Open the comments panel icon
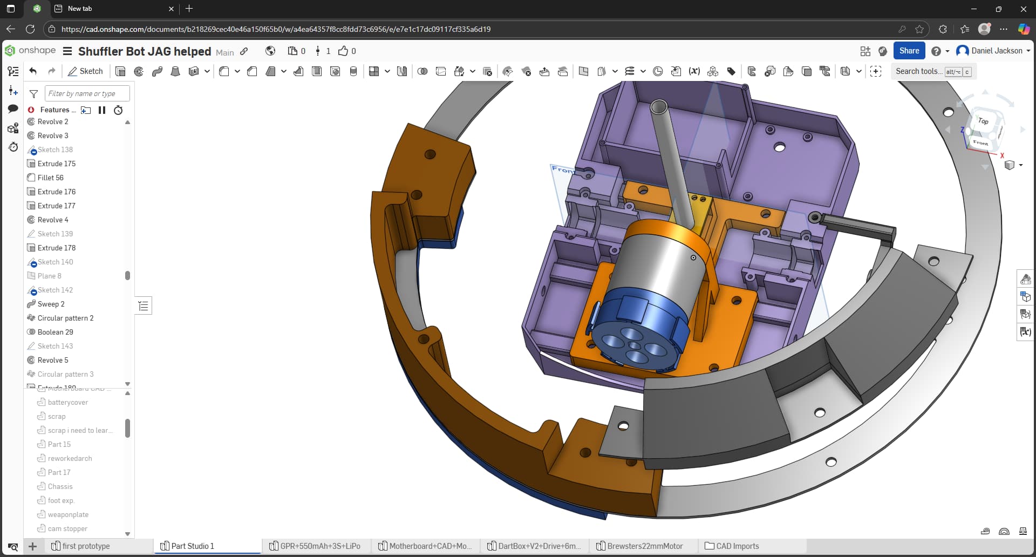1036x557 pixels. [x=13, y=109]
